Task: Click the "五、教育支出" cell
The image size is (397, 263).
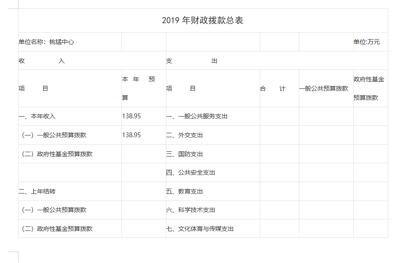Action: (184, 192)
